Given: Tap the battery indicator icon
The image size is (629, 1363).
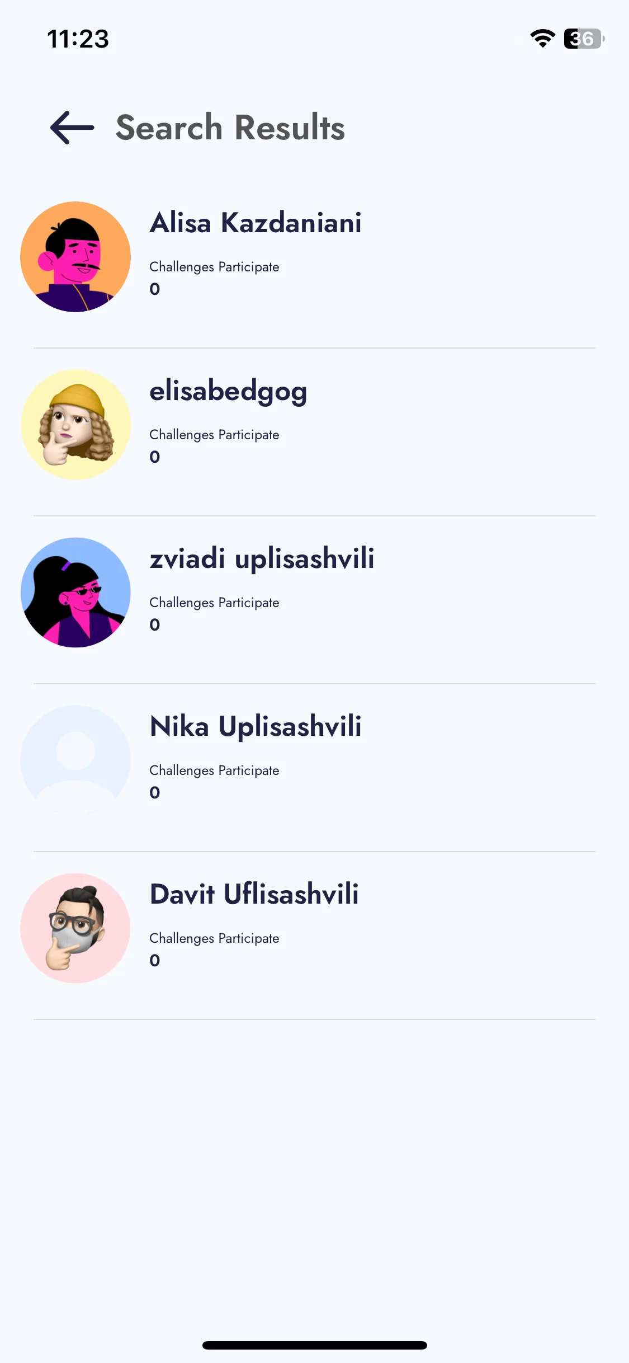Looking at the screenshot, I should (x=584, y=39).
